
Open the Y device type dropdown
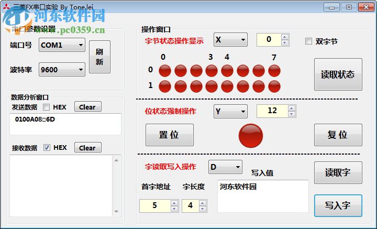pos(230,112)
